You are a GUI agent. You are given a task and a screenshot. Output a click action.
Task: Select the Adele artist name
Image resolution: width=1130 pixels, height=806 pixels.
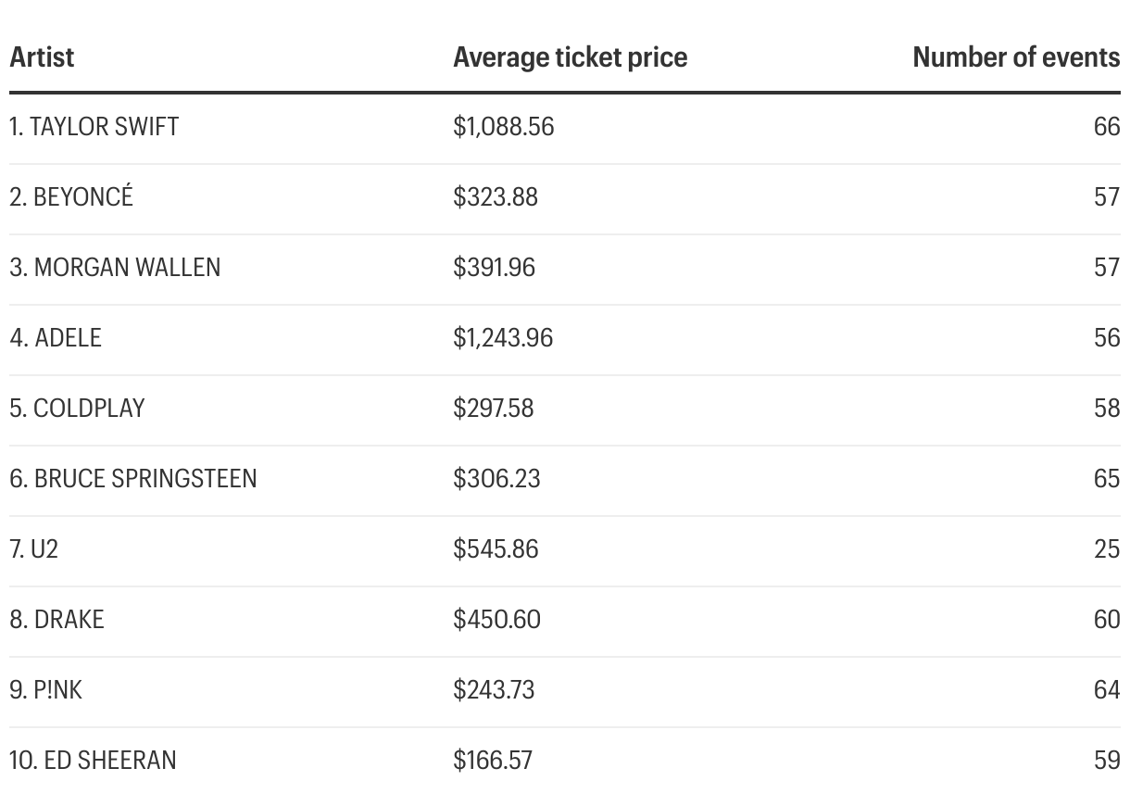(x=56, y=338)
